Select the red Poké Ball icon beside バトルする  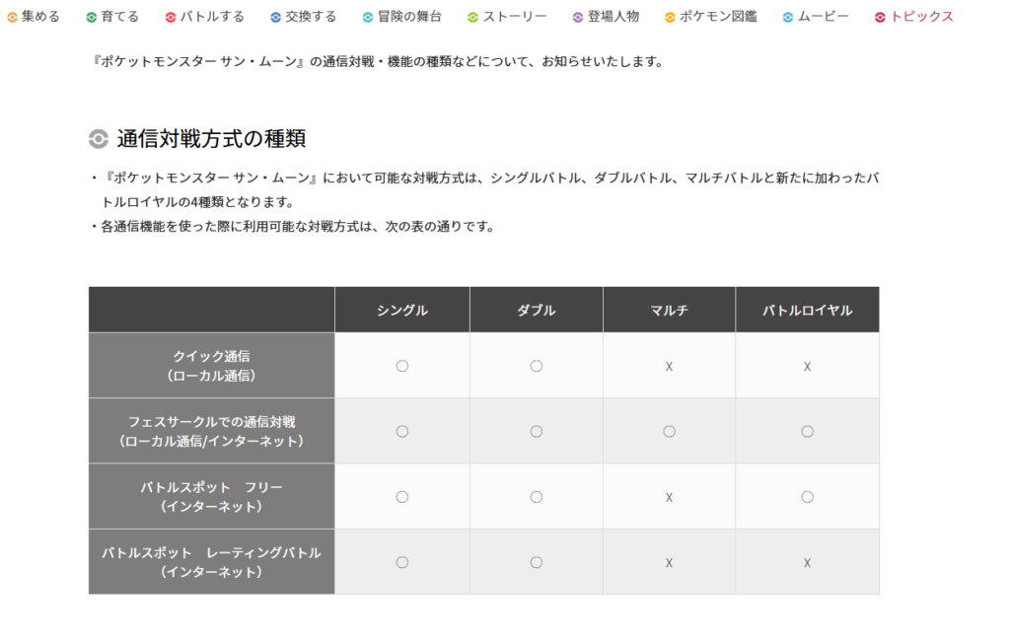[171, 17]
